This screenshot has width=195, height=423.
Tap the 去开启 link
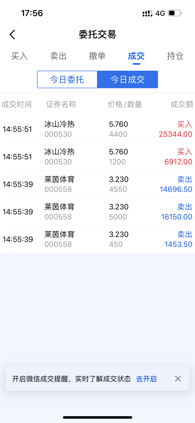click(147, 379)
